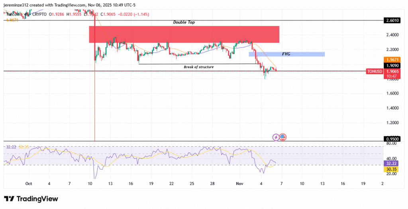The image size is (408, 209).
Task: Click the CRYPTO exchange label in the header
Action: (x=39, y=14)
